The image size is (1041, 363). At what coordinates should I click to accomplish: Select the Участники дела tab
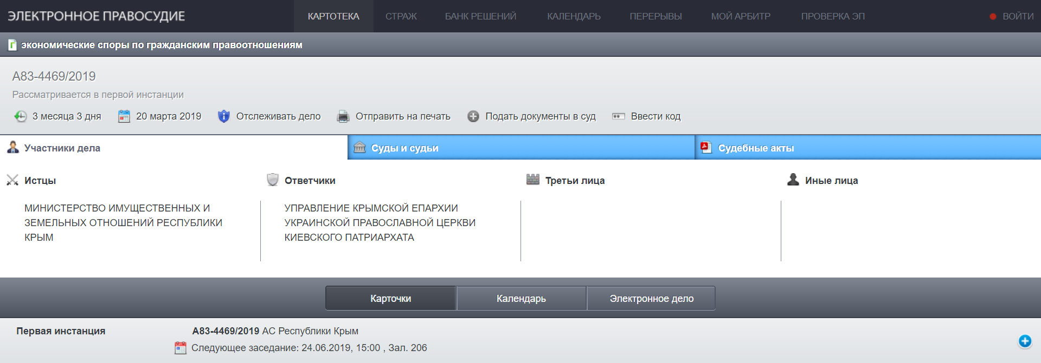pos(62,148)
